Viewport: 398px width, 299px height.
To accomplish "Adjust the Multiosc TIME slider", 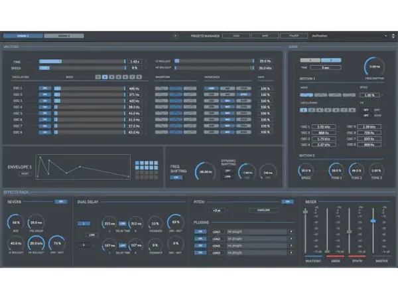I will pyautogui.click(x=82, y=62).
